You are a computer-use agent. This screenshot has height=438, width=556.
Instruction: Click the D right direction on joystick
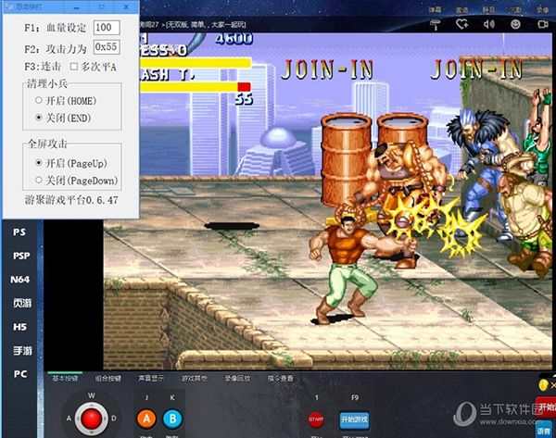(114, 419)
